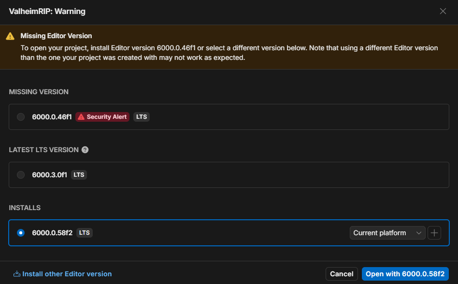Click the VALHEIMRIP warning title bar
Viewport: 458px width, 284px height.
pos(46,11)
